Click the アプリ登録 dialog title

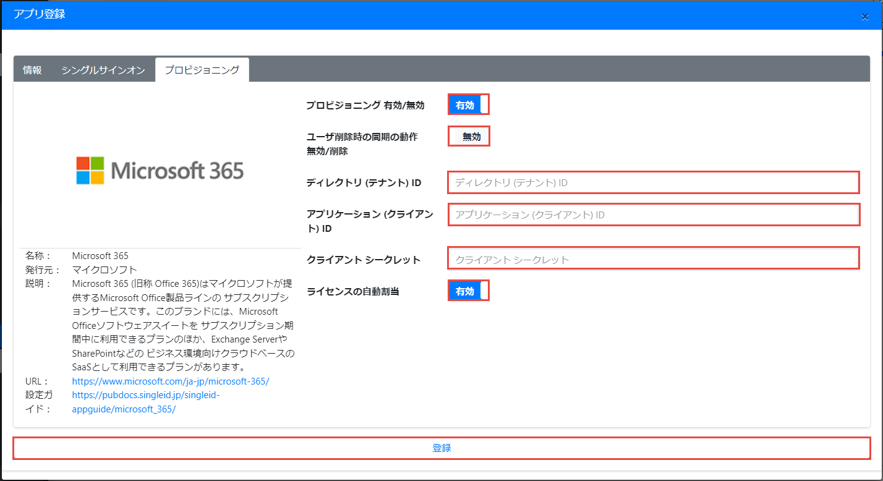[40, 14]
